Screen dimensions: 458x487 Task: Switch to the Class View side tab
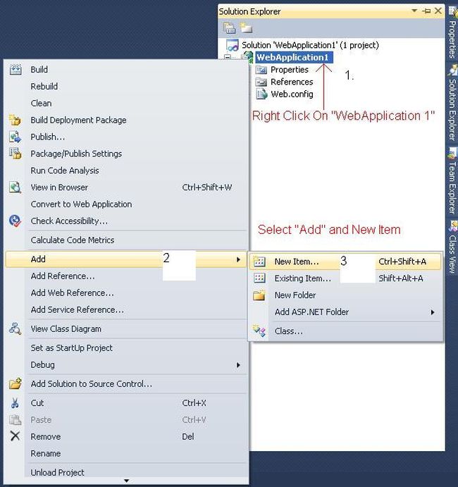(452, 247)
